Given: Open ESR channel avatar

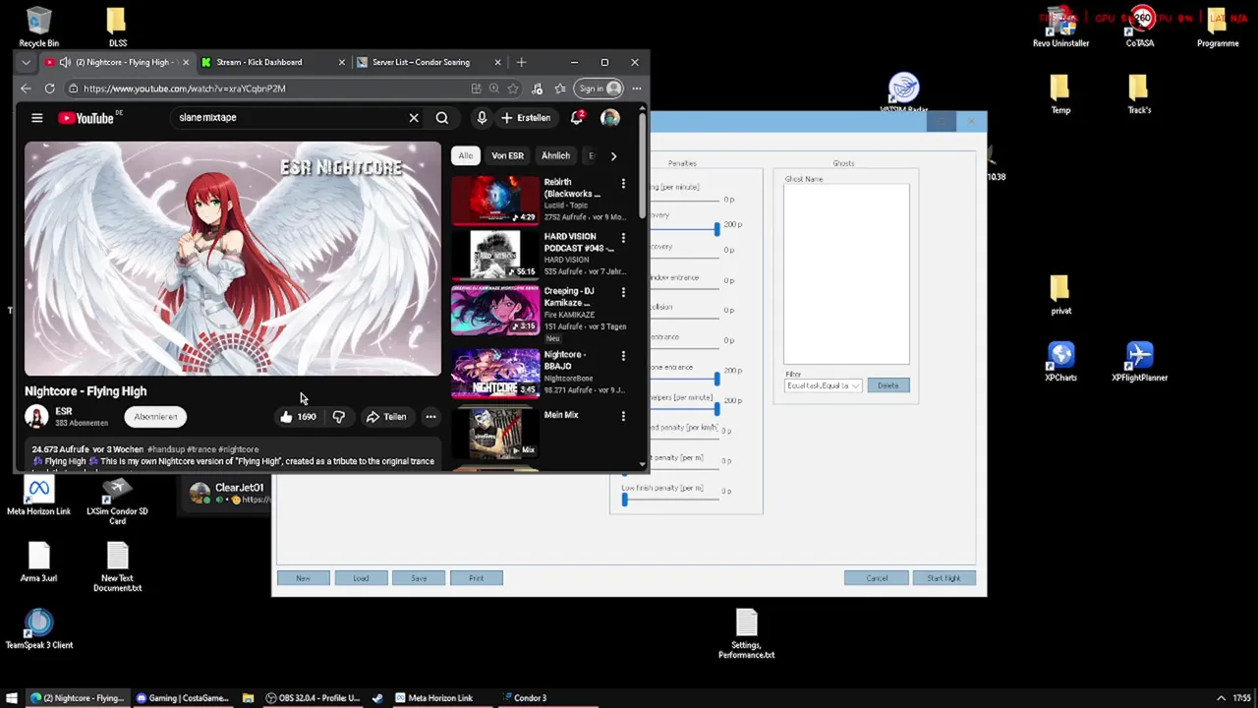Looking at the screenshot, I should (x=36, y=417).
